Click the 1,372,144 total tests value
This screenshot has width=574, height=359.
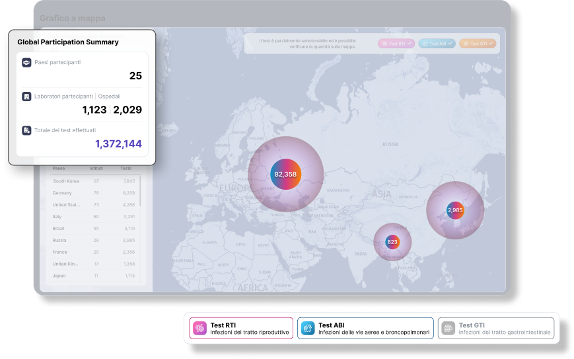coord(119,144)
